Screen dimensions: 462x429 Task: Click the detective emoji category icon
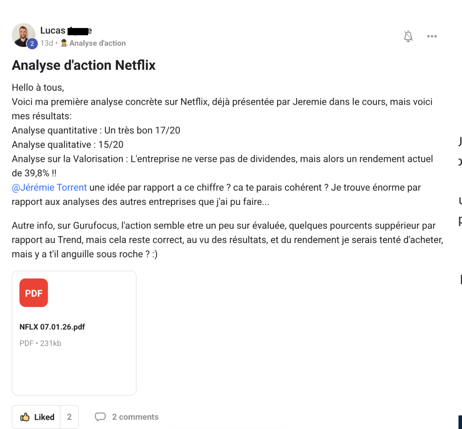point(64,43)
